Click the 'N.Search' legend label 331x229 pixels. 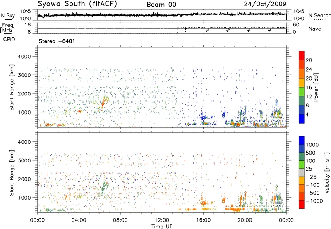[x=319, y=15]
